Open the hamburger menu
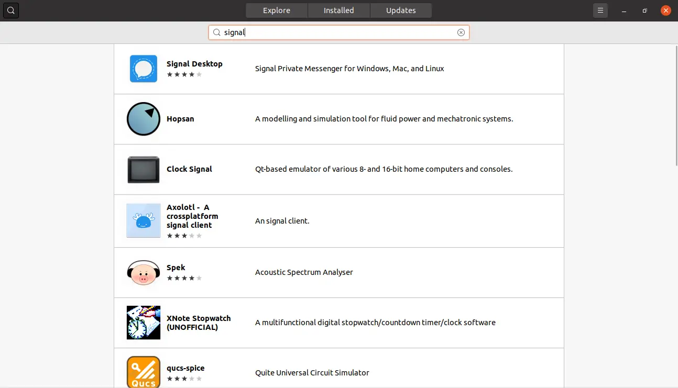 point(600,10)
